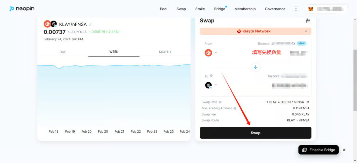
Task: Click the Neopin logo
Action: click(22, 9)
